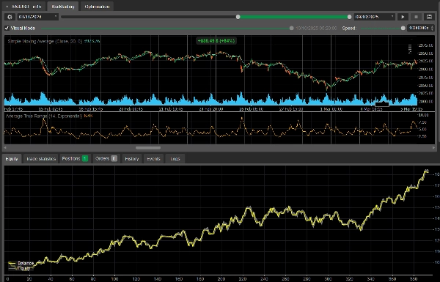
Task: Click the visual mode date time text
Action: click(x=316, y=29)
